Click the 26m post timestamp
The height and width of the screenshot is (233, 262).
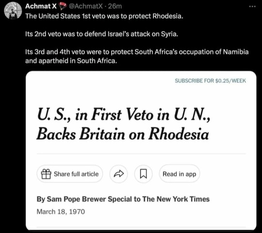tap(115, 6)
